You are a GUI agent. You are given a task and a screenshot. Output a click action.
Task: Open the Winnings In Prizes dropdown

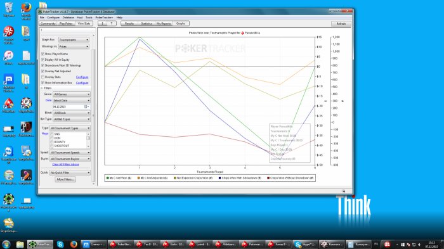coord(74,46)
